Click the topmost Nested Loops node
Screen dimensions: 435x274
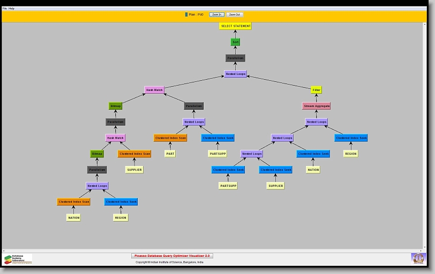[235, 74]
